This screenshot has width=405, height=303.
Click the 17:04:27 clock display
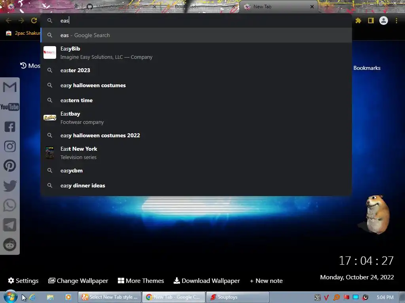[366, 261]
